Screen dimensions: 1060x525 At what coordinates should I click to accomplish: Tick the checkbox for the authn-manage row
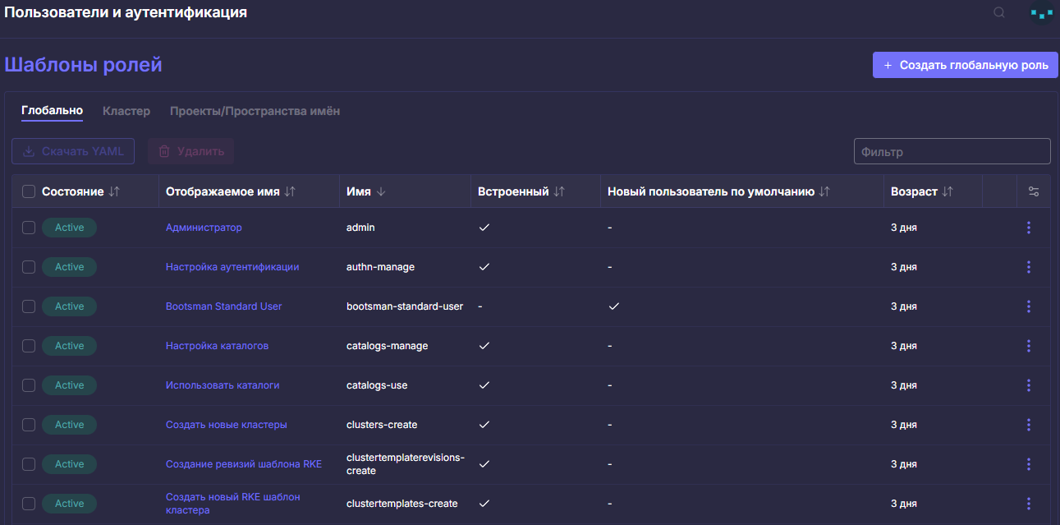tap(29, 267)
